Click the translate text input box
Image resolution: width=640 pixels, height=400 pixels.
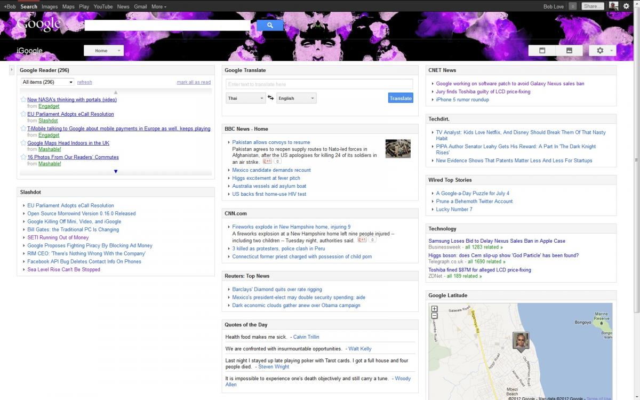(x=319, y=84)
